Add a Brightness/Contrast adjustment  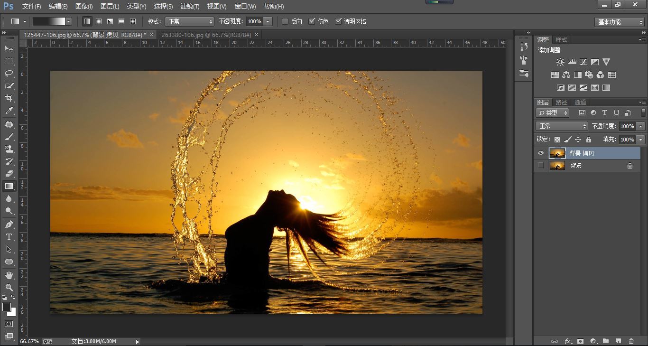click(560, 62)
